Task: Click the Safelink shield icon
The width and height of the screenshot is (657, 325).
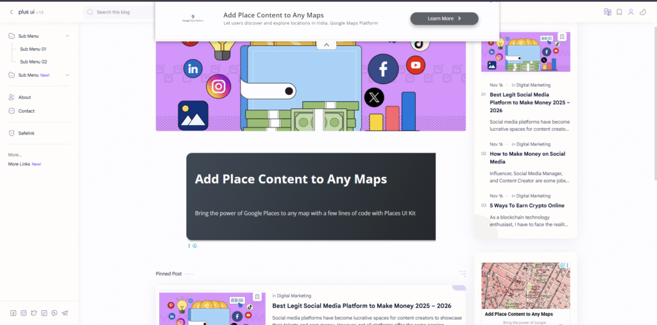Action: [x=12, y=133]
